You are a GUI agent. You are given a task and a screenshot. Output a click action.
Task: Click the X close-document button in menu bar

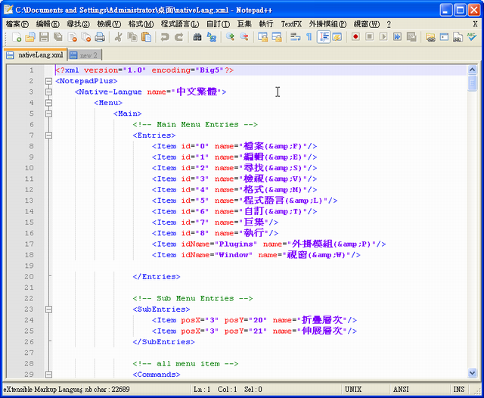[x=476, y=24]
